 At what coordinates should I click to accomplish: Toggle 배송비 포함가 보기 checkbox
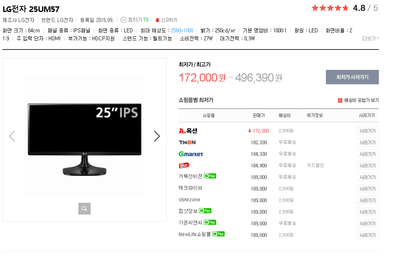340,101
